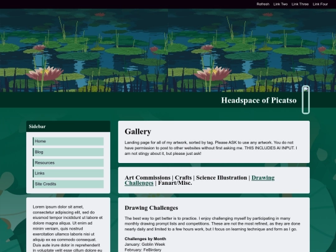Click the Challenges by Month label
Screen dimensions: 336x252
coord(145,239)
